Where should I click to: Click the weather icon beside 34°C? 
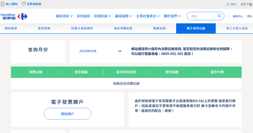(x=228, y=4)
